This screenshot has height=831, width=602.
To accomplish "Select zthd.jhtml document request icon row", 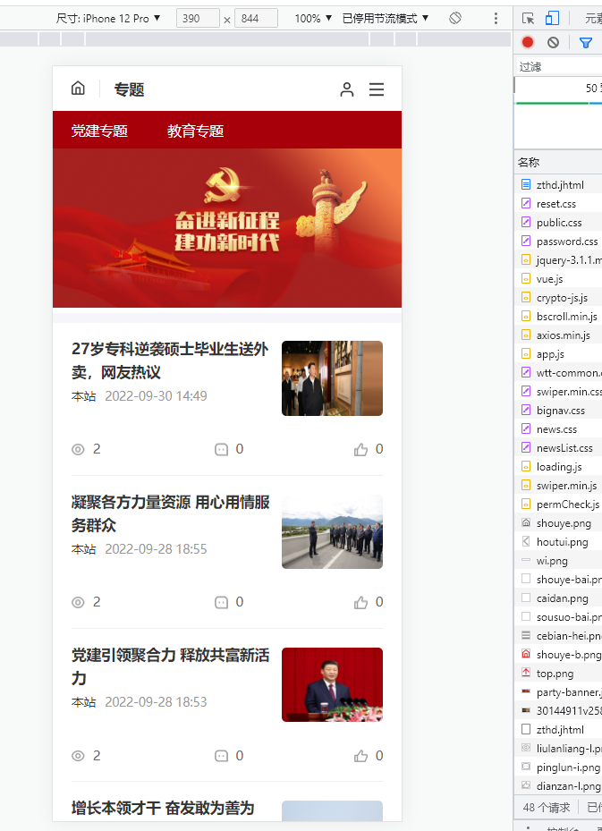I will tap(558, 184).
